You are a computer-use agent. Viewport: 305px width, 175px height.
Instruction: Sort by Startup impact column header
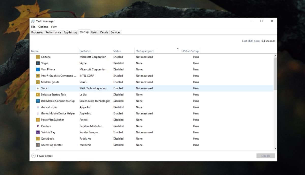point(146,51)
